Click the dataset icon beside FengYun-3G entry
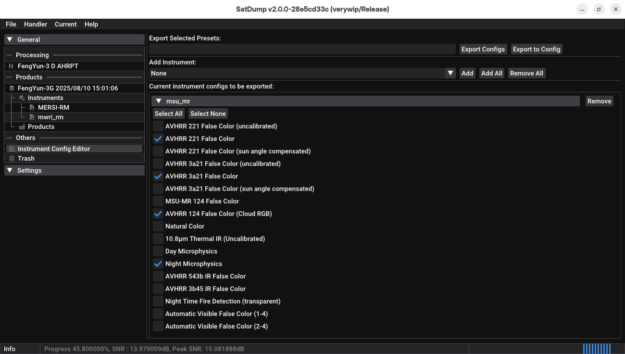The image size is (625, 354). (12, 88)
